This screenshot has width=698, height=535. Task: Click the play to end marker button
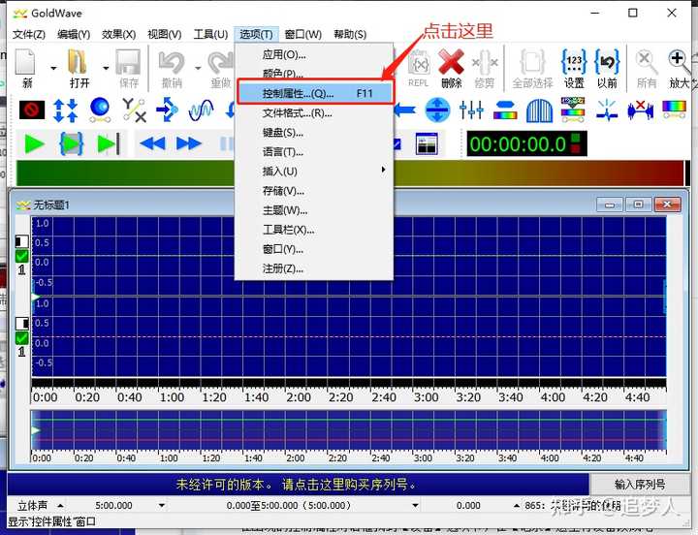tap(109, 143)
